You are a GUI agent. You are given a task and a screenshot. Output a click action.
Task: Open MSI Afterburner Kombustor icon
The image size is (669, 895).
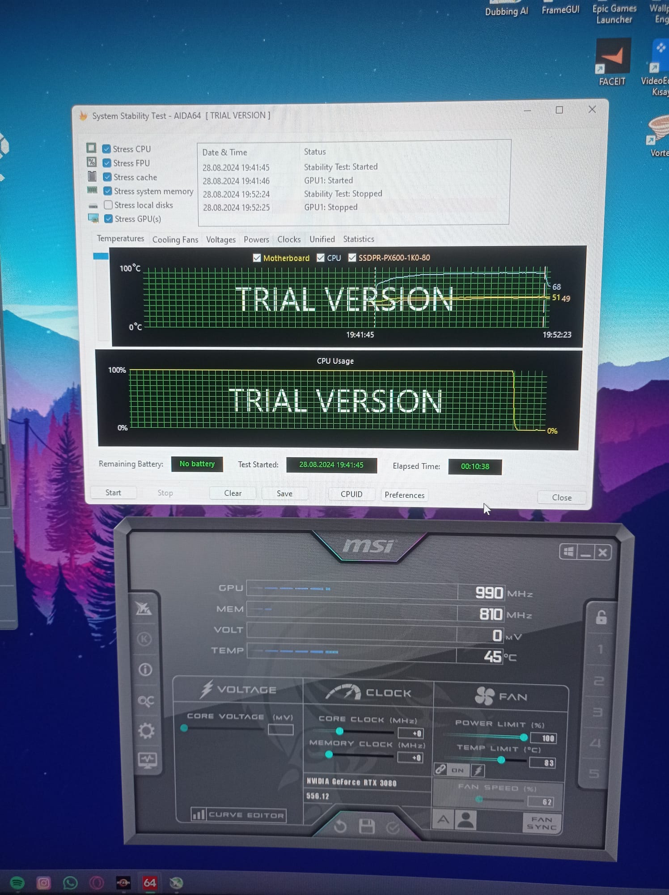pyautogui.click(x=144, y=608)
